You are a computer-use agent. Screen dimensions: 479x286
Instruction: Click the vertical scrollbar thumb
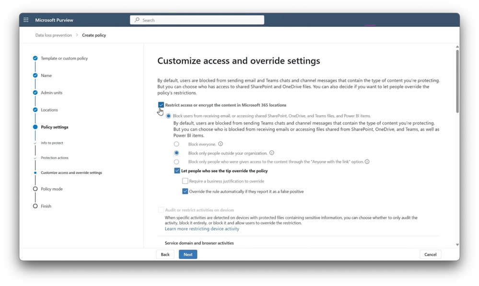pos(457,81)
